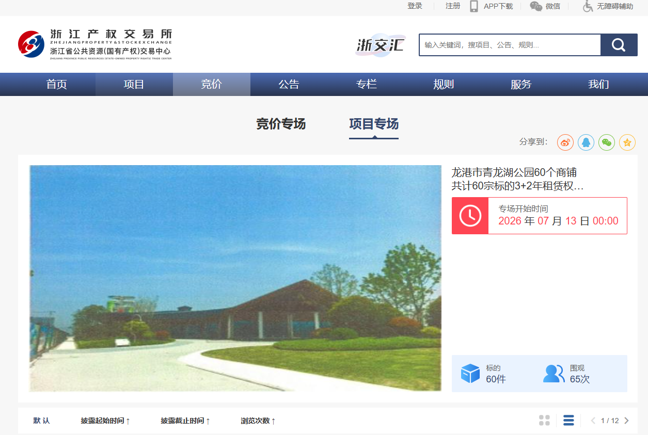This screenshot has height=435, width=648.
Task: Click the red clock icon
Action: (x=470, y=216)
